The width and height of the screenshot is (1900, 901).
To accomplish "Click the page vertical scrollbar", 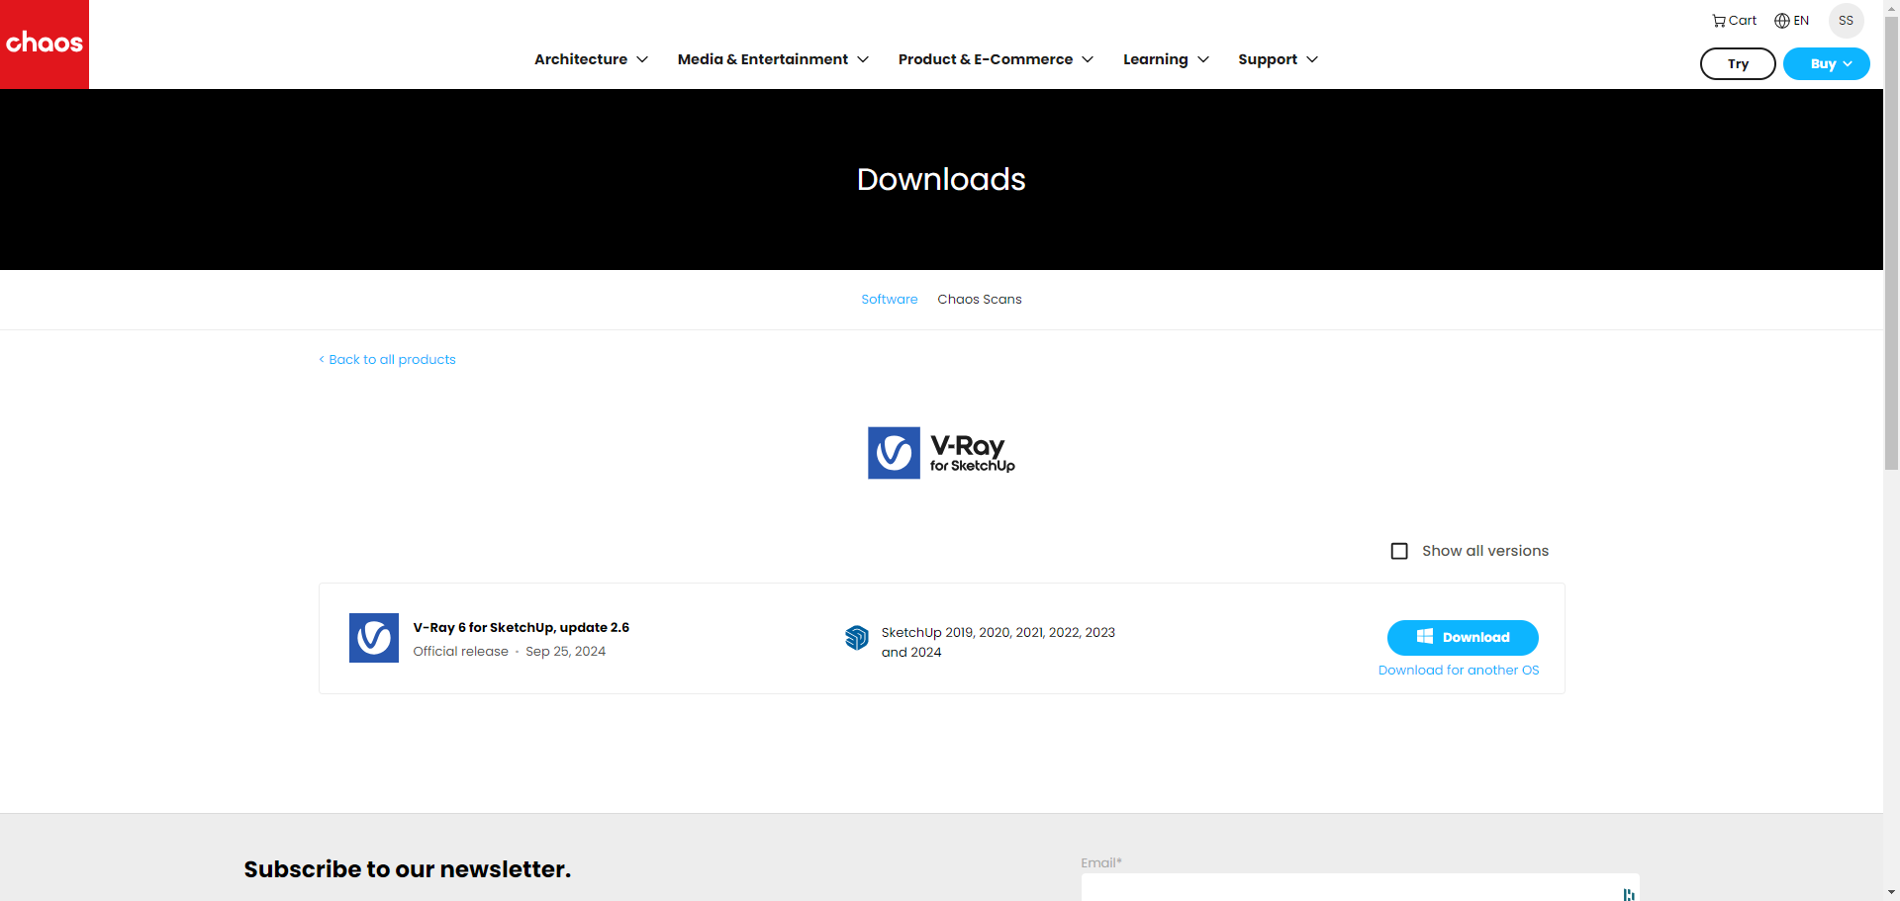I will coord(1891,243).
